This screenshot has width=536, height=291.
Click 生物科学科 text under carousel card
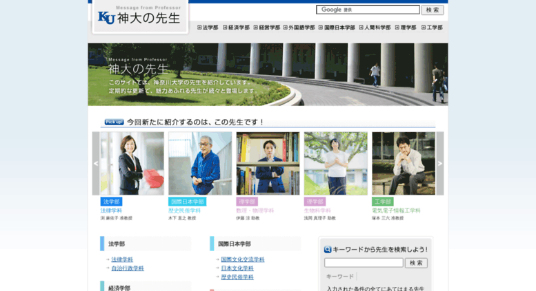tap(317, 211)
